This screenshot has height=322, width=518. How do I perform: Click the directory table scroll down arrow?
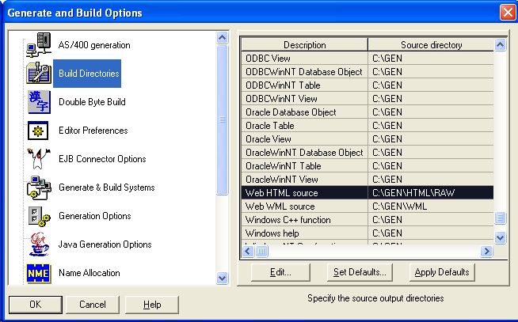(x=500, y=237)
